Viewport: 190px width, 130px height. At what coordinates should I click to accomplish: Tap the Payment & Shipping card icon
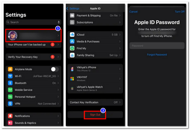click(x=72, y=16)
